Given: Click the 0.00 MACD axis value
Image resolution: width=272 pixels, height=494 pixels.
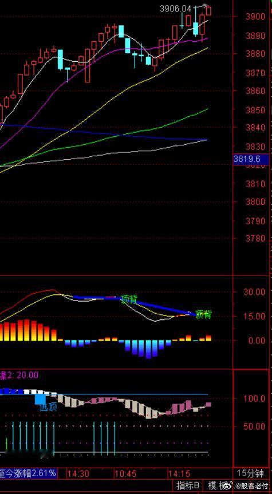Looking at the screenshot, I should tap(256, 340).
